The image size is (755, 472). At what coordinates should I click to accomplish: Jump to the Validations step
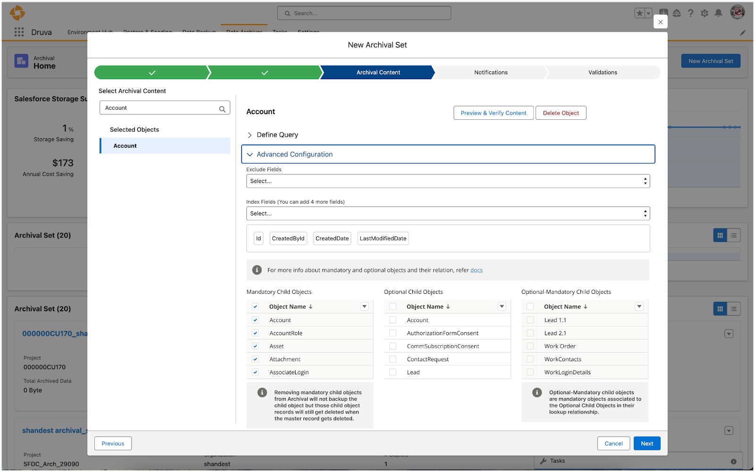tap(602, 73)
